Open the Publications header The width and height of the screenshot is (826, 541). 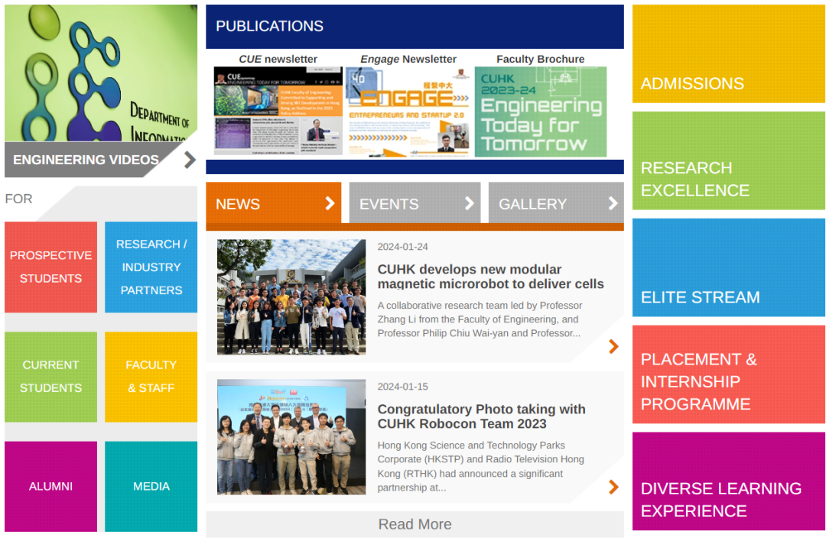[x=415, y=26]
